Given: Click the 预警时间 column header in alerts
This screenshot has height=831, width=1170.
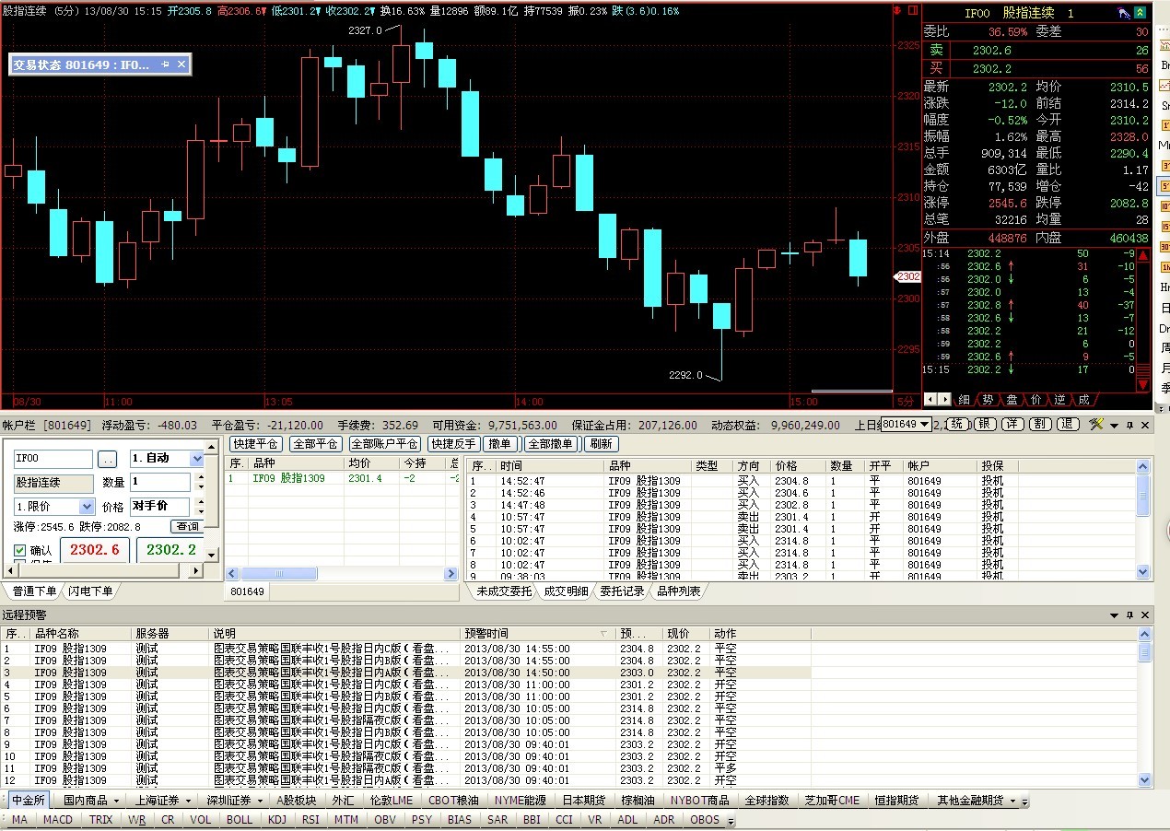Looking at the screenshot, I should click(537, 634).
